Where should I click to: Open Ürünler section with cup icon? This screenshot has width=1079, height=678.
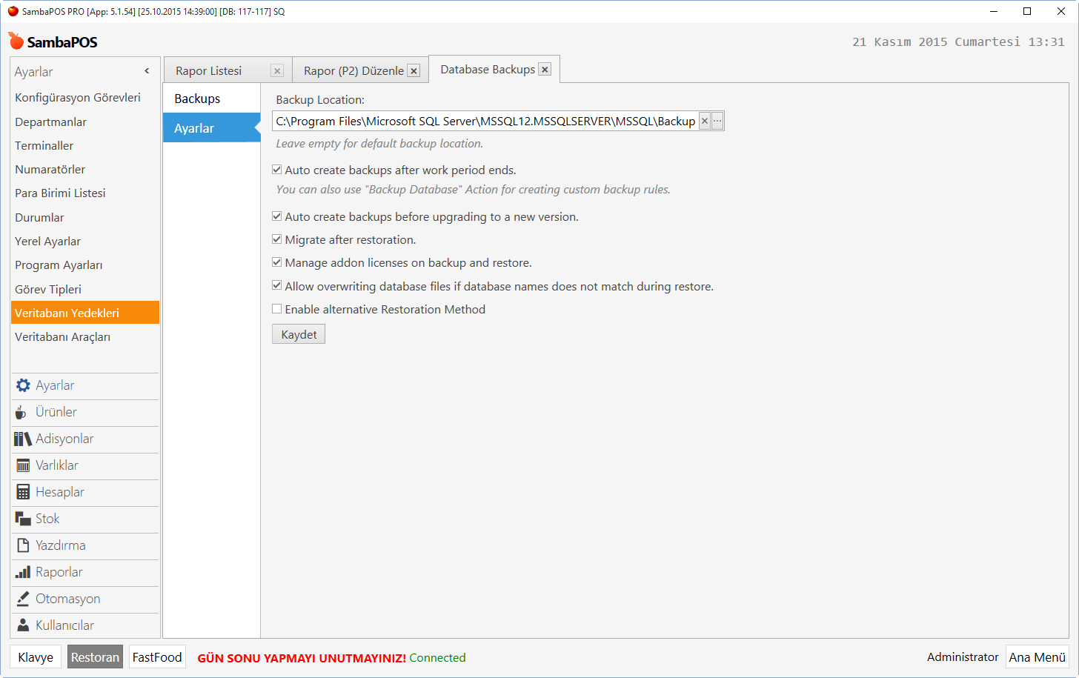[21, 413]
